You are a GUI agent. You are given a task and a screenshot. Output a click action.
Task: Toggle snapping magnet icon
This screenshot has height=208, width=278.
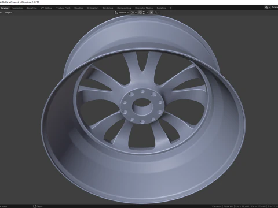click(140, 13)
